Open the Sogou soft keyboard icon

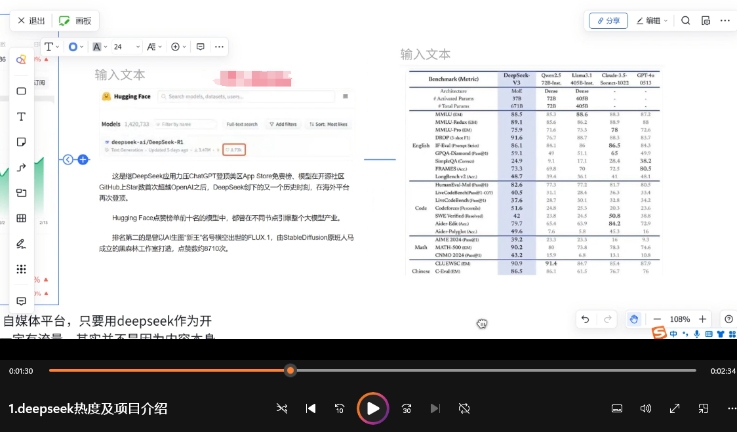[x=708, y=334]
